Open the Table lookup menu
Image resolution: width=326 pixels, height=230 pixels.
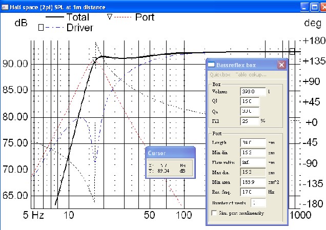click(251, 75)
